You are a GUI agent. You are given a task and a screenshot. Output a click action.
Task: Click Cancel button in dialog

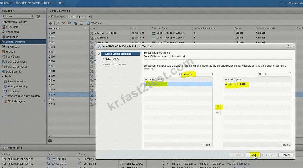286,155
